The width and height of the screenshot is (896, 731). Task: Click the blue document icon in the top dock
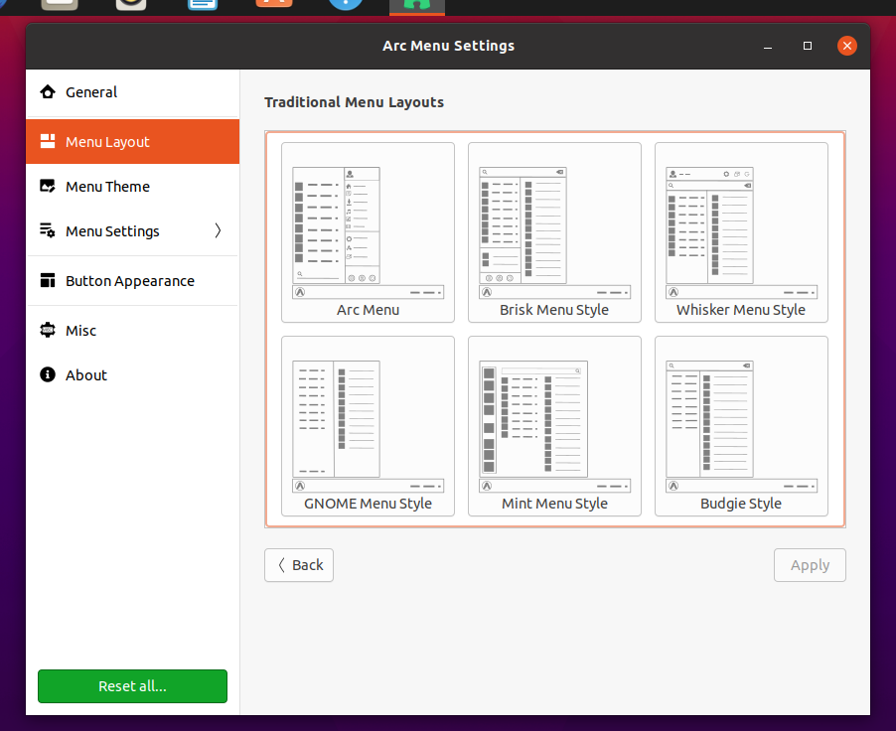coord(203,5)
